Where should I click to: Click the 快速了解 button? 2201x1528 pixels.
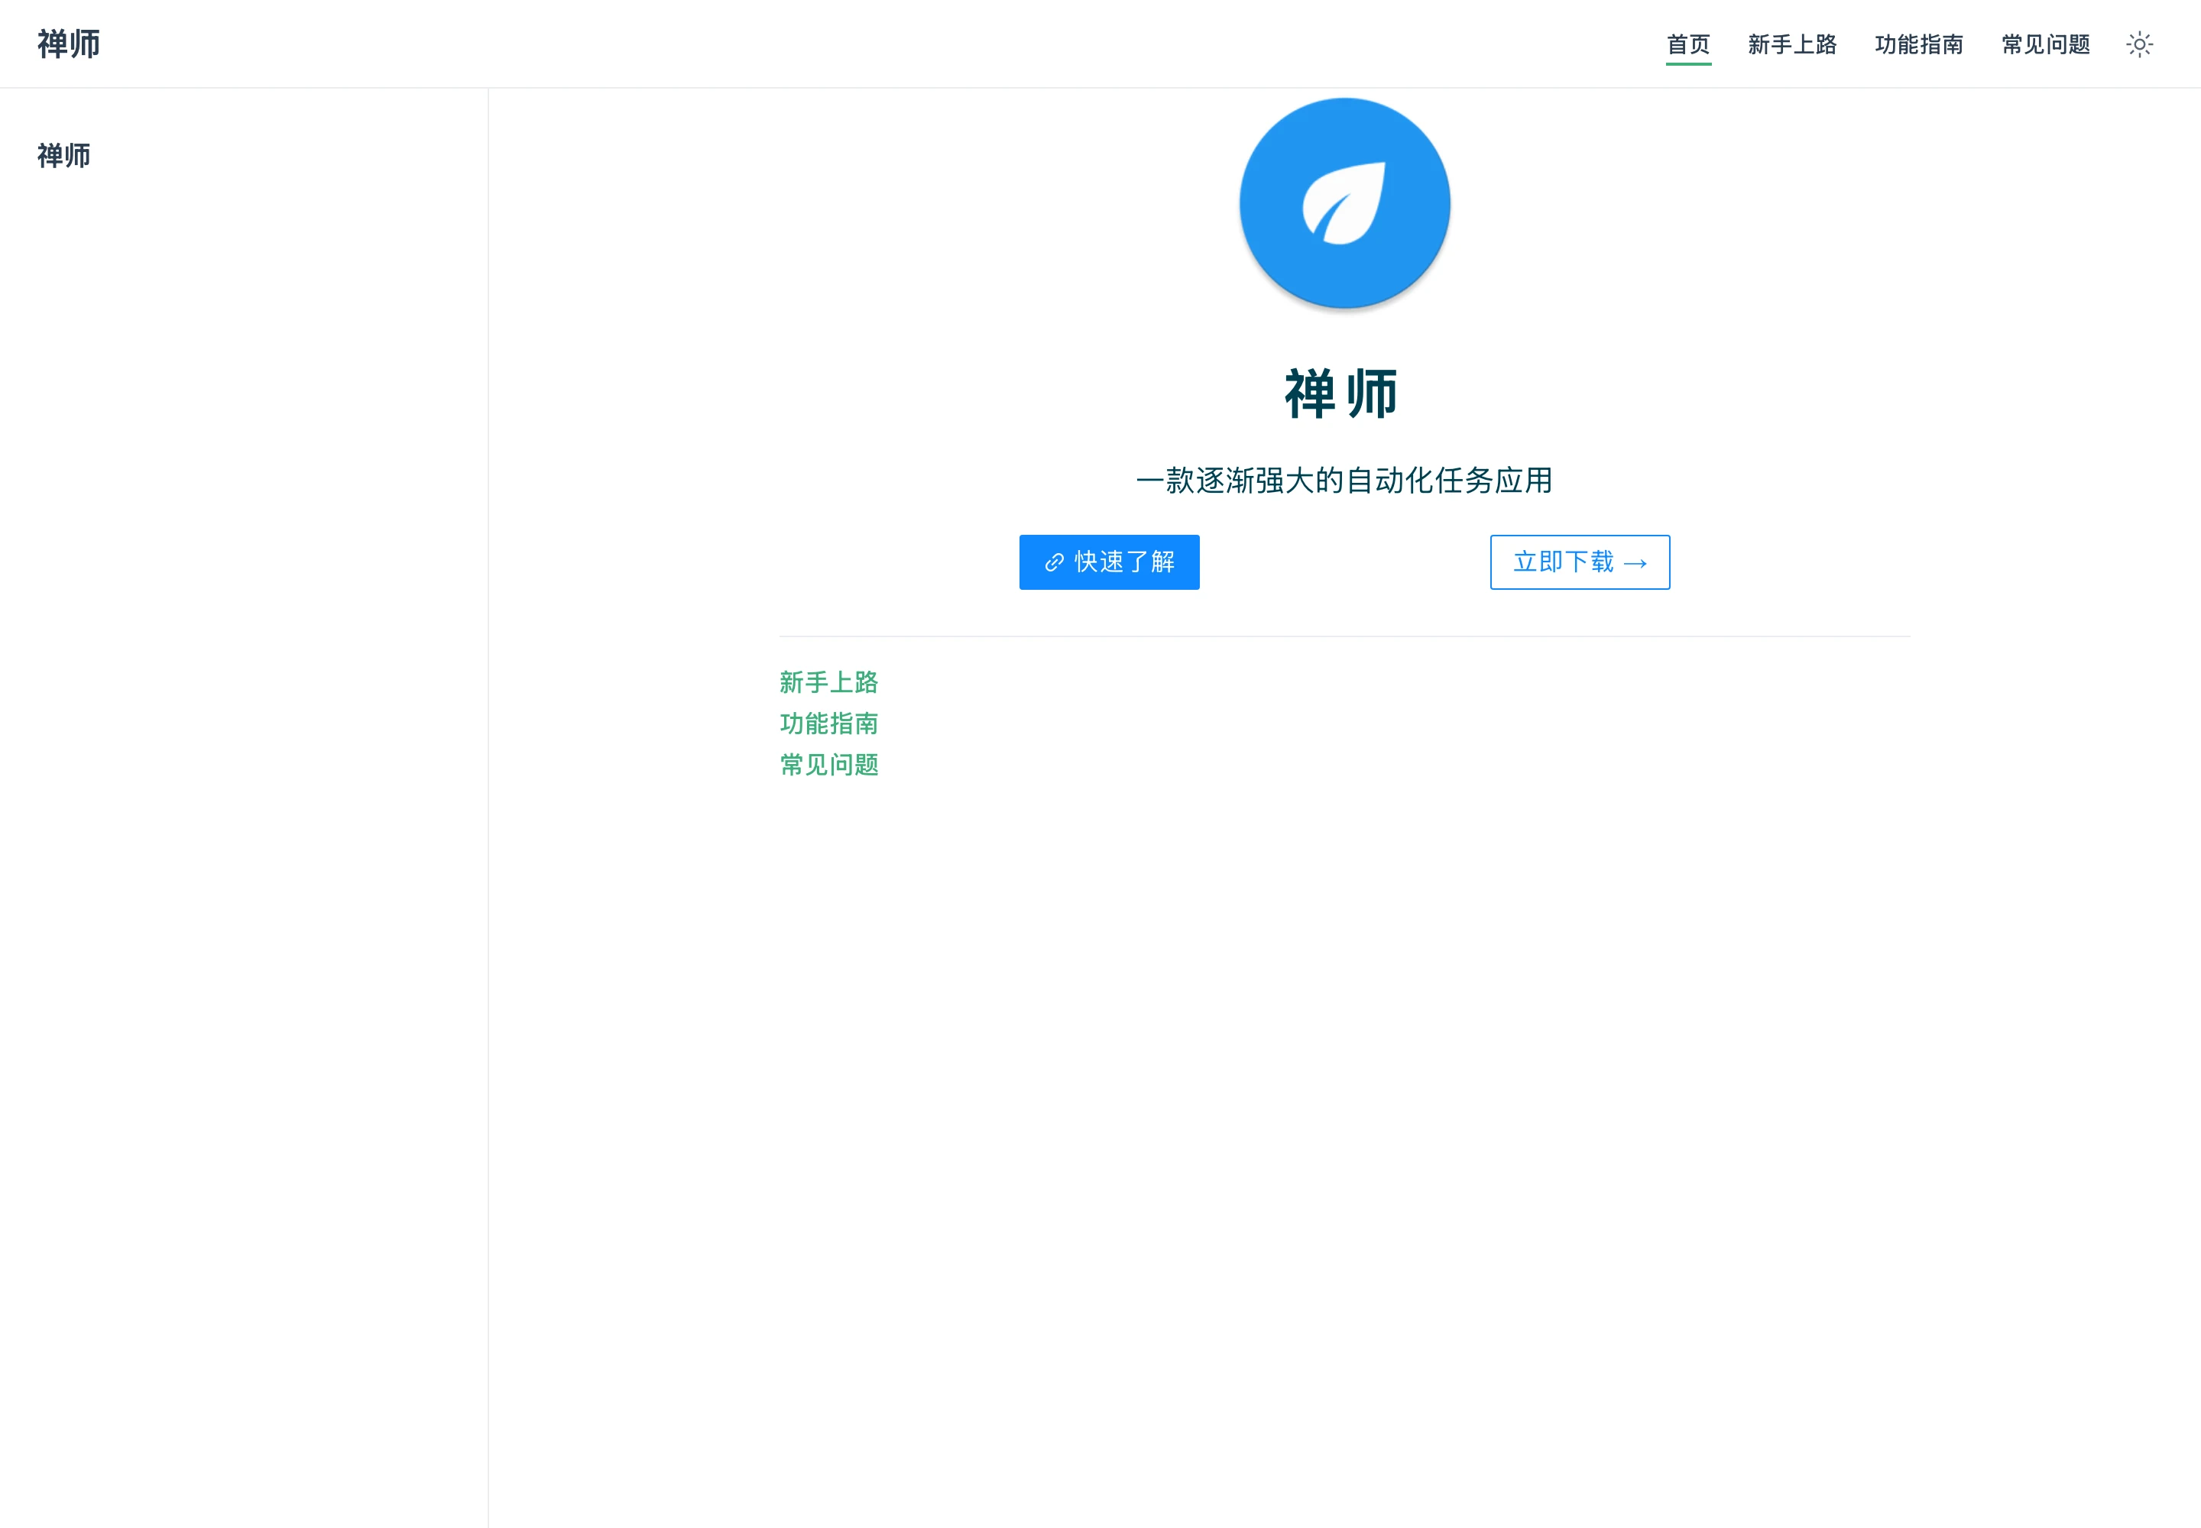tap(1109, 562)
